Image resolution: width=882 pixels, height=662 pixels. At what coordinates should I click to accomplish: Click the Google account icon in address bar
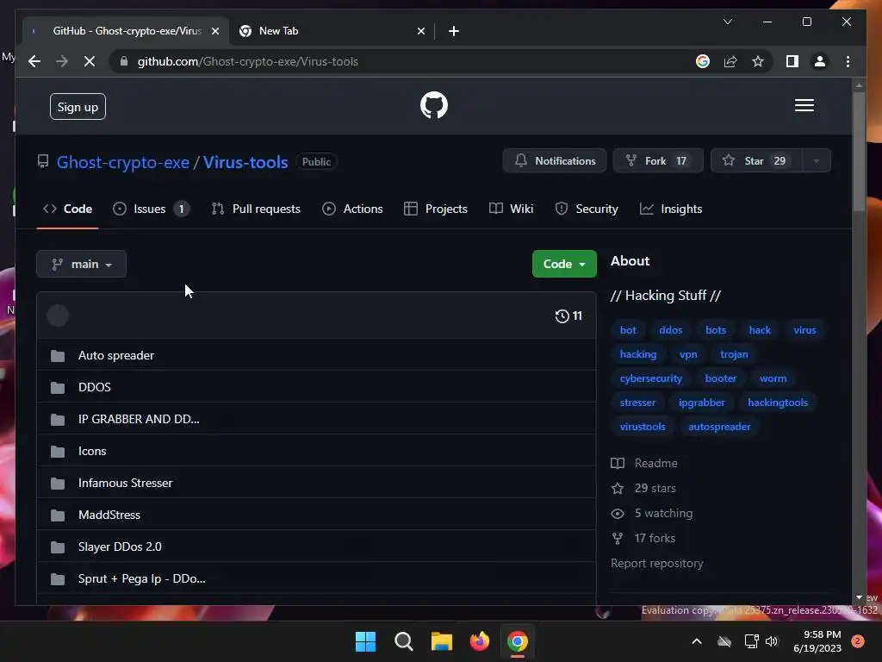(703, 61)
